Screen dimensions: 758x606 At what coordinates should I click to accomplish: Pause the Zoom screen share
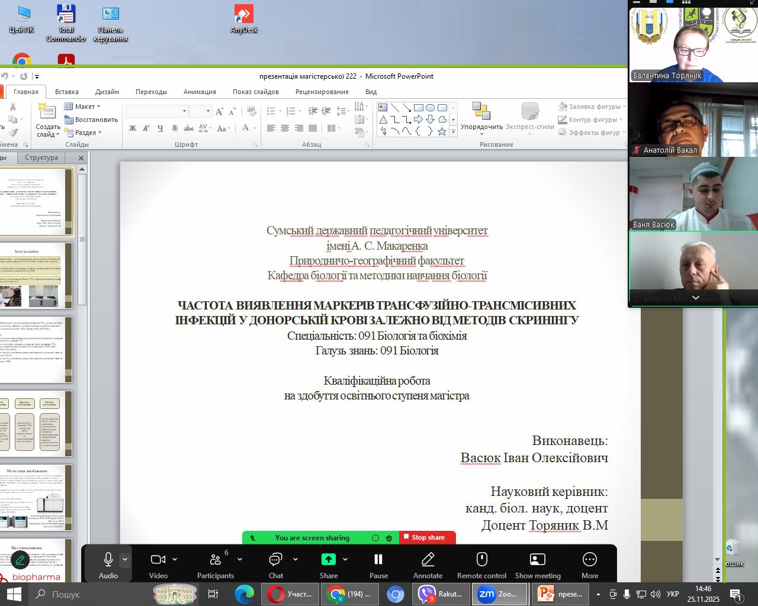pos(378,560)
